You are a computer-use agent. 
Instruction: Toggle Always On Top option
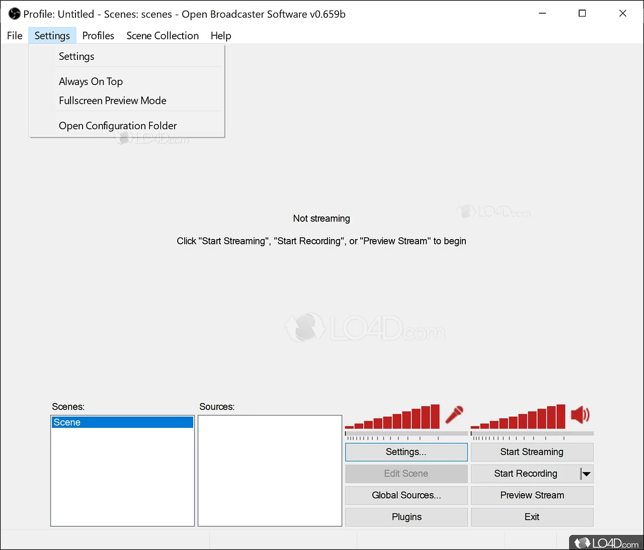pos(127,82)
